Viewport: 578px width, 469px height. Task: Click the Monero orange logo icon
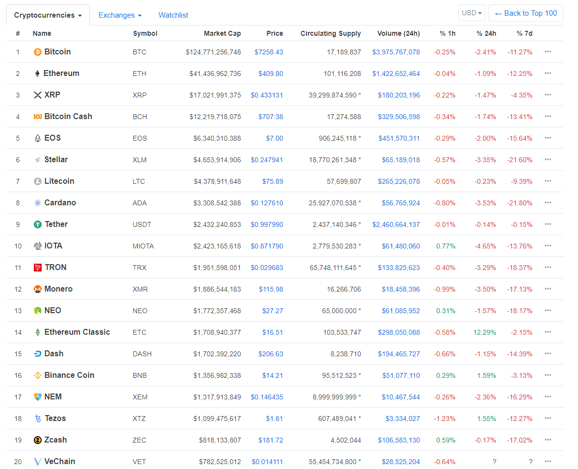tap(38, 289)
